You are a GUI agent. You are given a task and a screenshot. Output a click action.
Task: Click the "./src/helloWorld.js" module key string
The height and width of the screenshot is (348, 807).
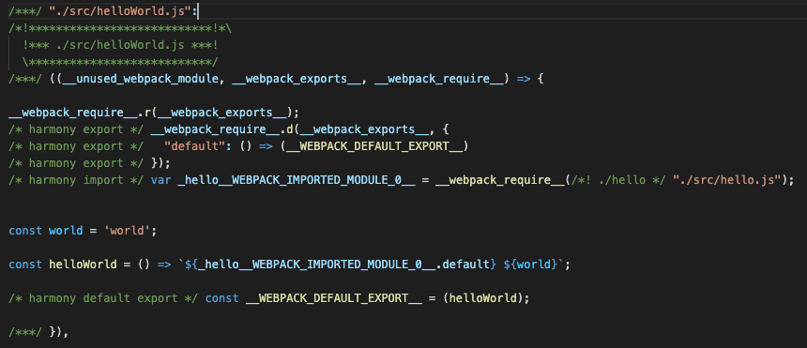point(124,11)
